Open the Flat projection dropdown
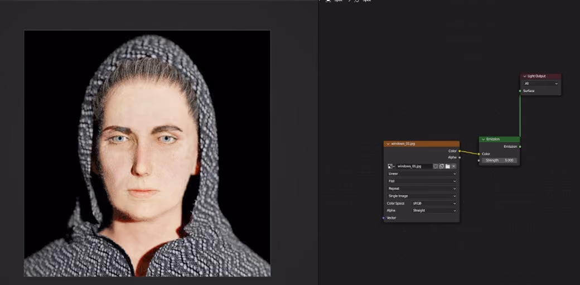580x285 pixels. pyautogui.click(x=422, y=181)
